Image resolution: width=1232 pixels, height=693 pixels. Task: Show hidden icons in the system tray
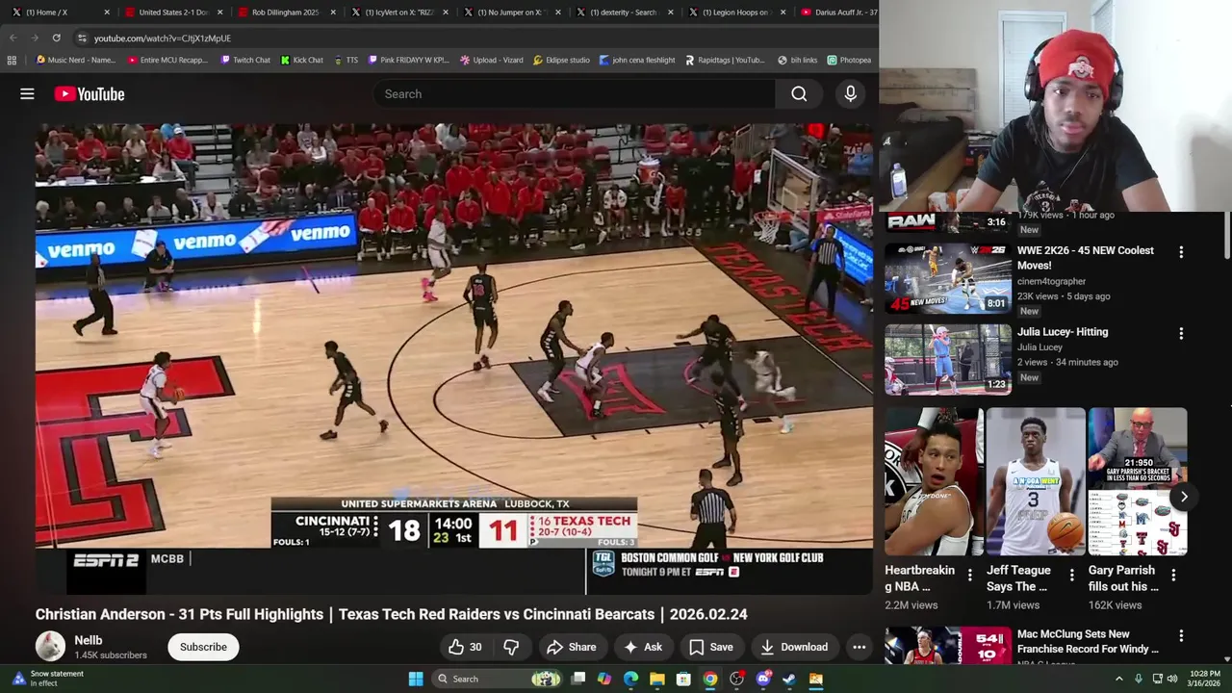tap(1118, 679)
